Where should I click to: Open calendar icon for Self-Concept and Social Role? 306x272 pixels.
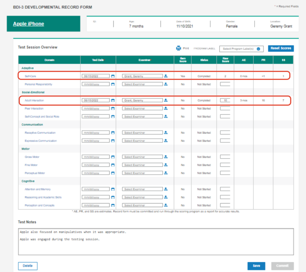pos(113,116)
